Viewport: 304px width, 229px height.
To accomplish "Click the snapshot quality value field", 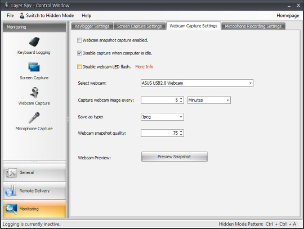I will tap(160, 133).
